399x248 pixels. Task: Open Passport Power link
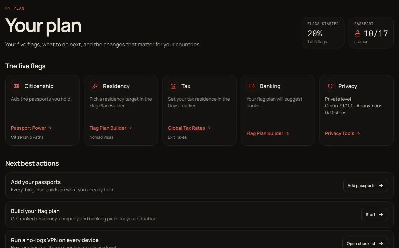(x=31, y=128)
